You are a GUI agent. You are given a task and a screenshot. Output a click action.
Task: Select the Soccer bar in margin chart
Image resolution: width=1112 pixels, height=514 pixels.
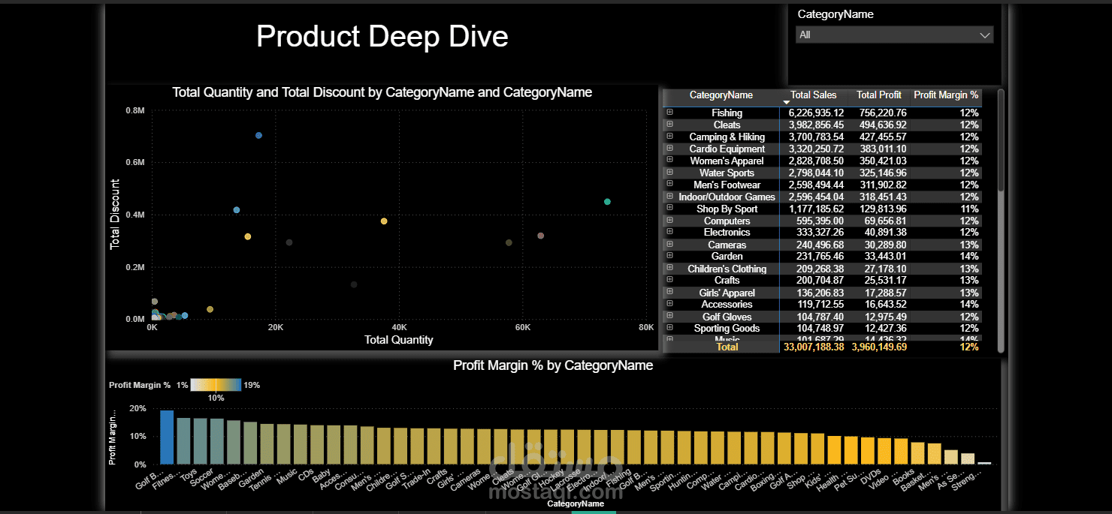(217, 441)
